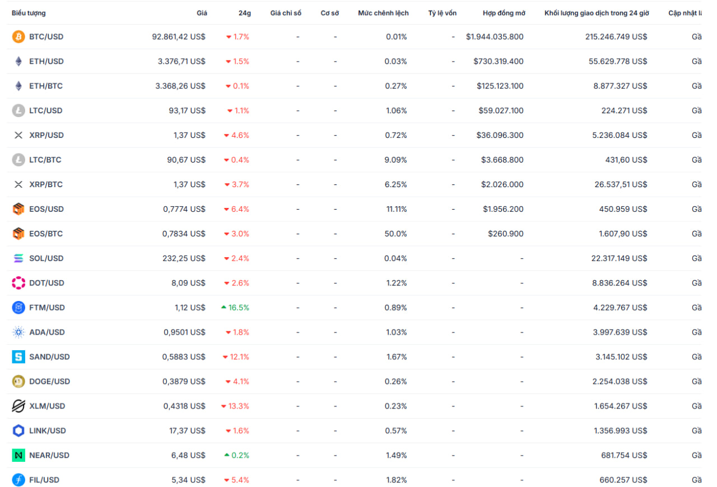
Task: Open the DOT/USD pair link
Action: click(x=47, y=283)
